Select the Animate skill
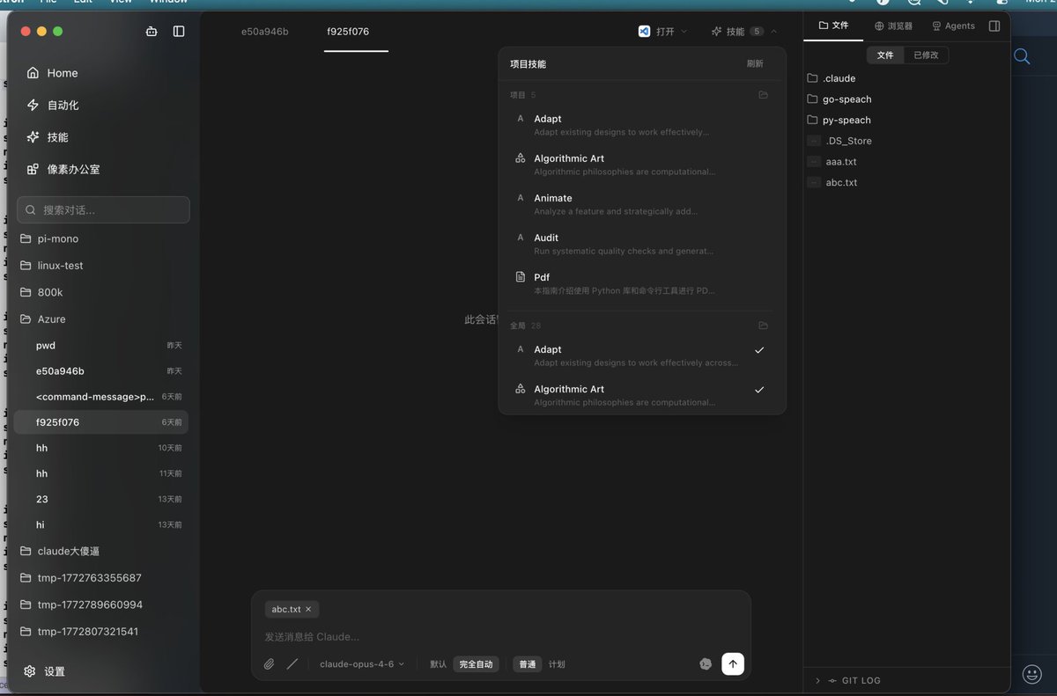 point(642,204)
